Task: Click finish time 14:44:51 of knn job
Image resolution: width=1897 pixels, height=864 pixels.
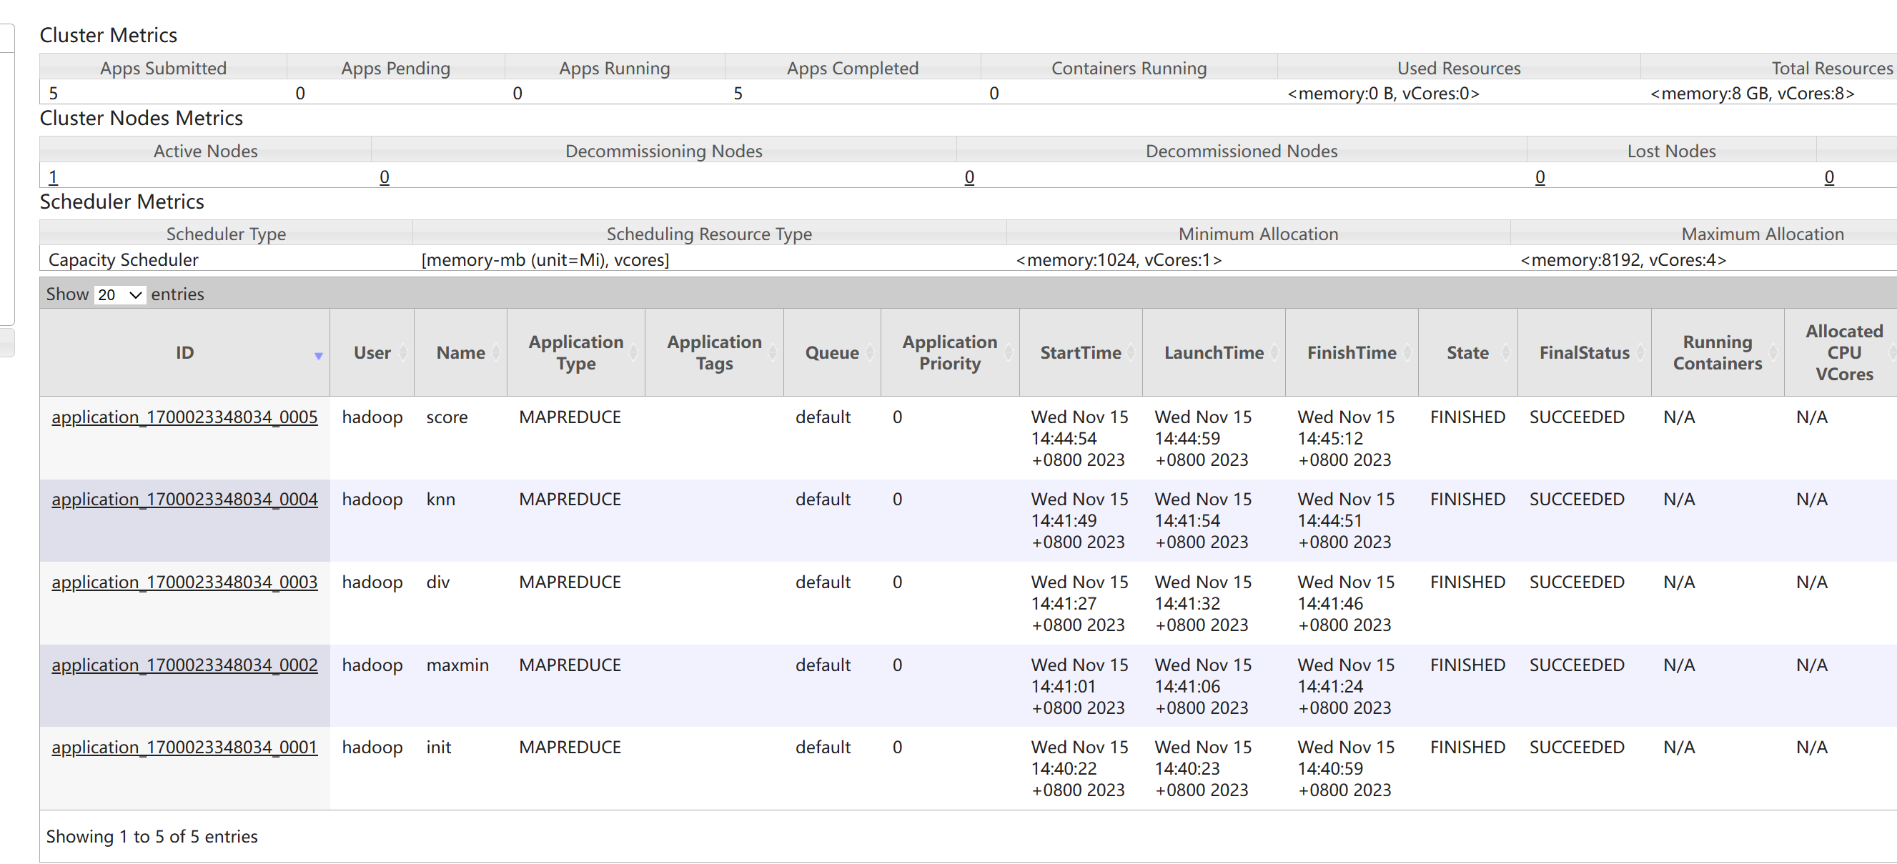Action: pos(1330,521)
